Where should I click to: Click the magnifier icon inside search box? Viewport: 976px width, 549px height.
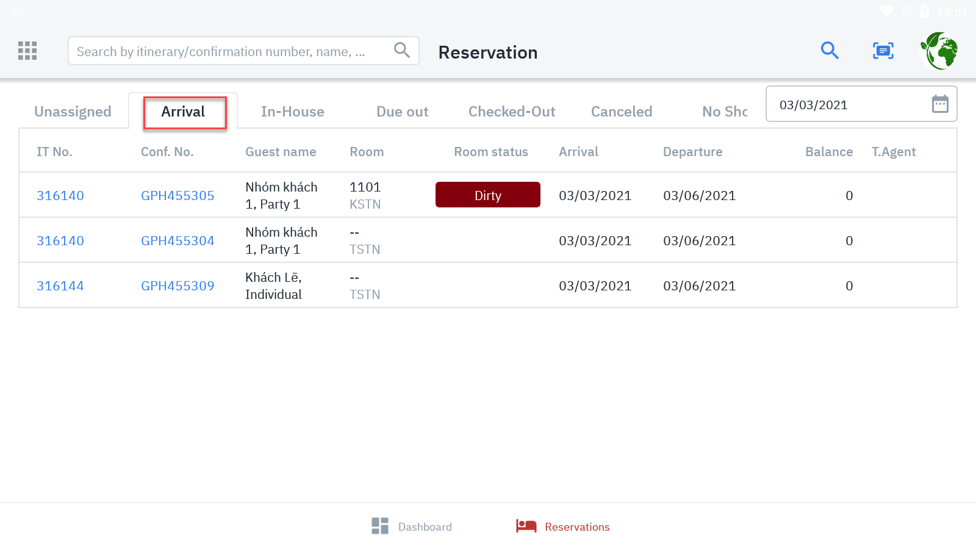[x=401, y=50]
